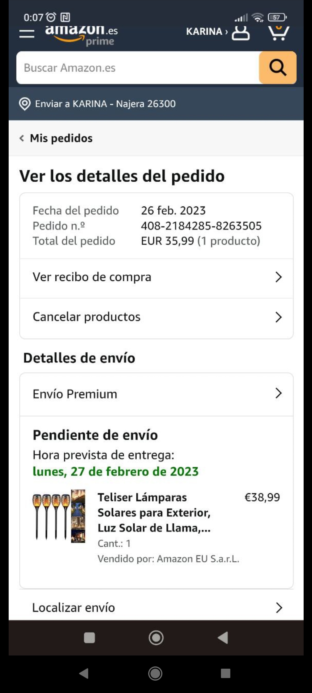This screenshot has width=312, height=693.
Task: Tap the orange search magnifier button
Action: click(278, 68)
